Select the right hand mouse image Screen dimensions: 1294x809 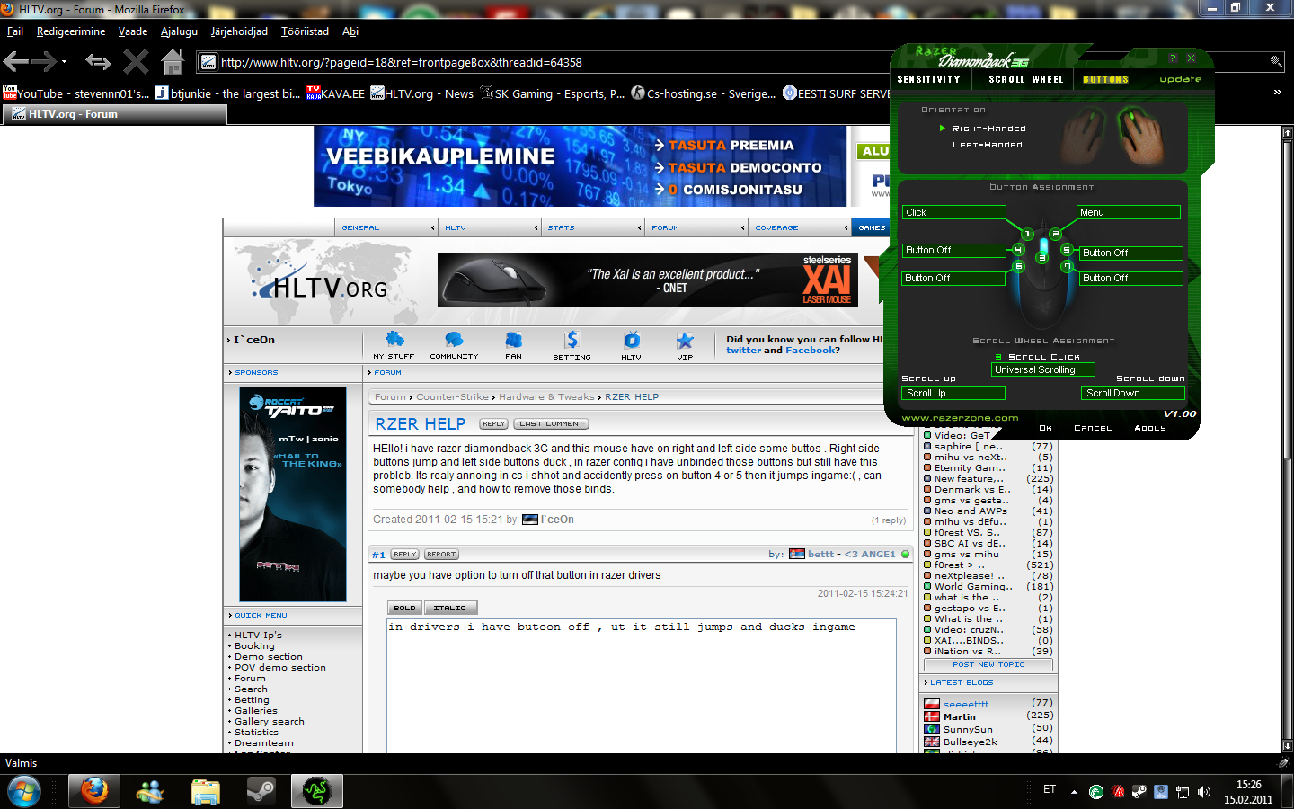tap(1141, 135)
